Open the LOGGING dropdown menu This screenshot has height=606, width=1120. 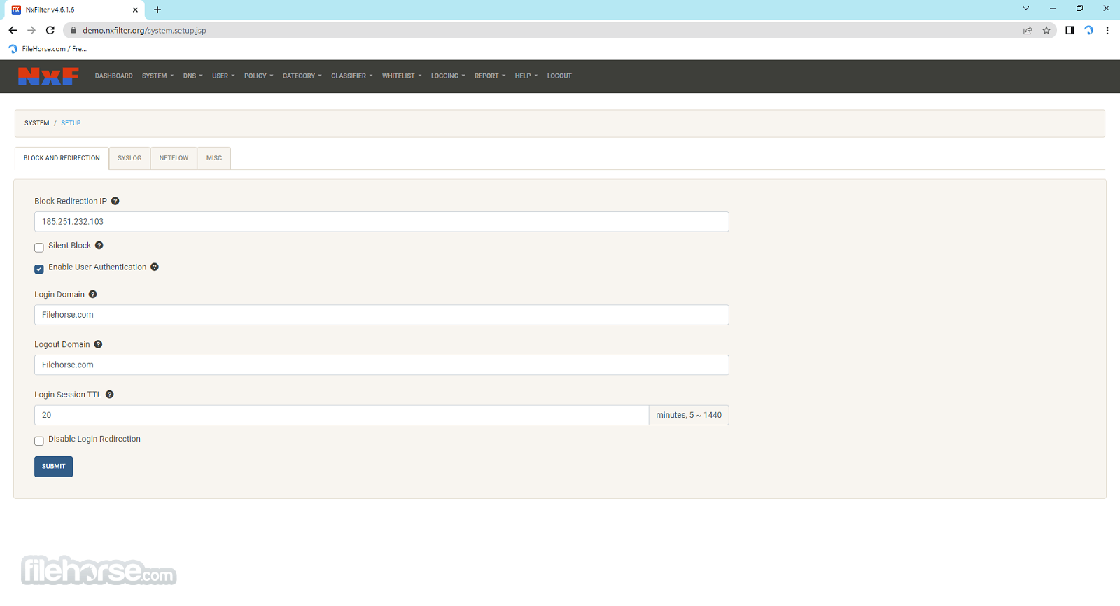[x=448, y=76]
